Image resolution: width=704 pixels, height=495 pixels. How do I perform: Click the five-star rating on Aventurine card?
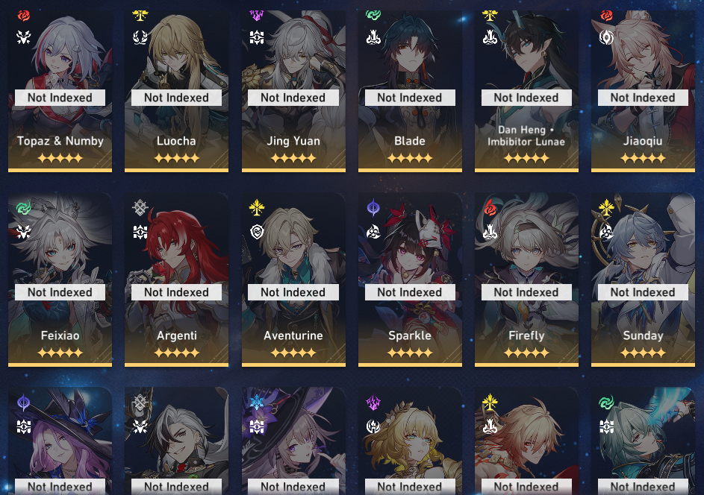293,353
